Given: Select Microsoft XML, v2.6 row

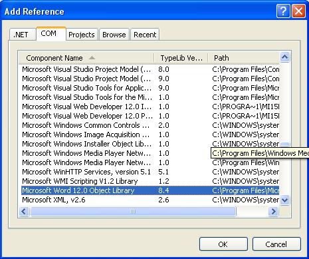Looking at the screenshot, I should [x=150, y=200].
